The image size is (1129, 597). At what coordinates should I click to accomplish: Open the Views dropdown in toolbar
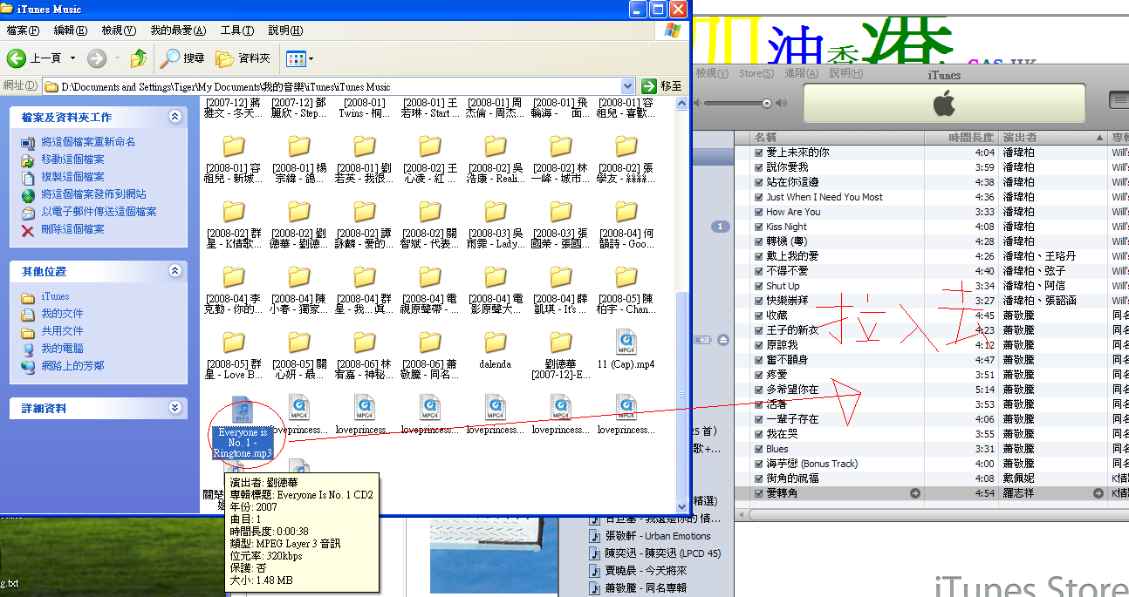pos(300,58)
